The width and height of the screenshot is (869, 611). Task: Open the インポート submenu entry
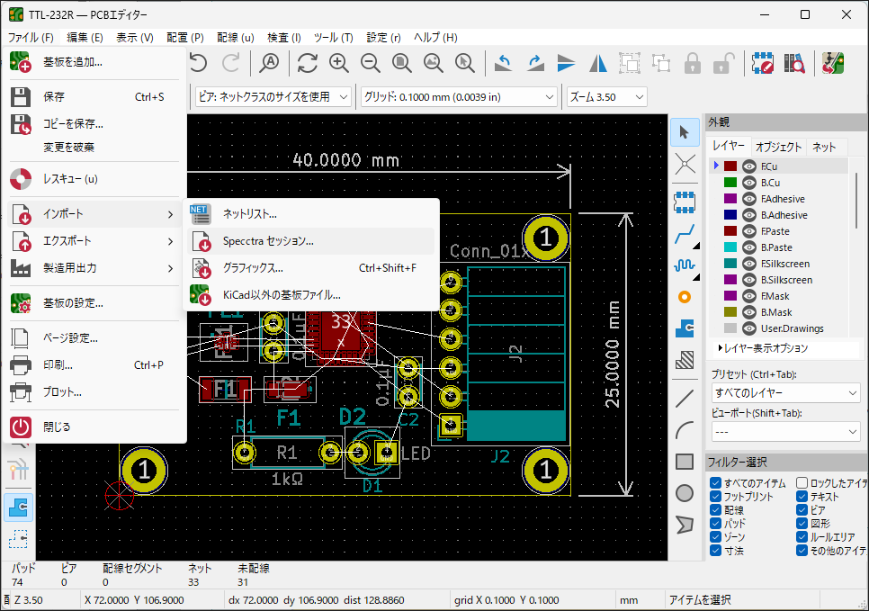click(94, 214)
